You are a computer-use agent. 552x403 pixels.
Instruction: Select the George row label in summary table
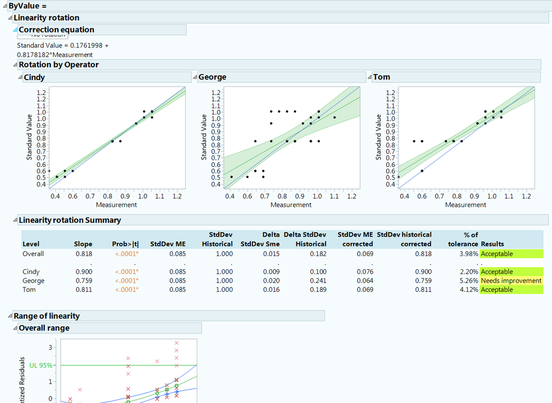tap(34, 281)
